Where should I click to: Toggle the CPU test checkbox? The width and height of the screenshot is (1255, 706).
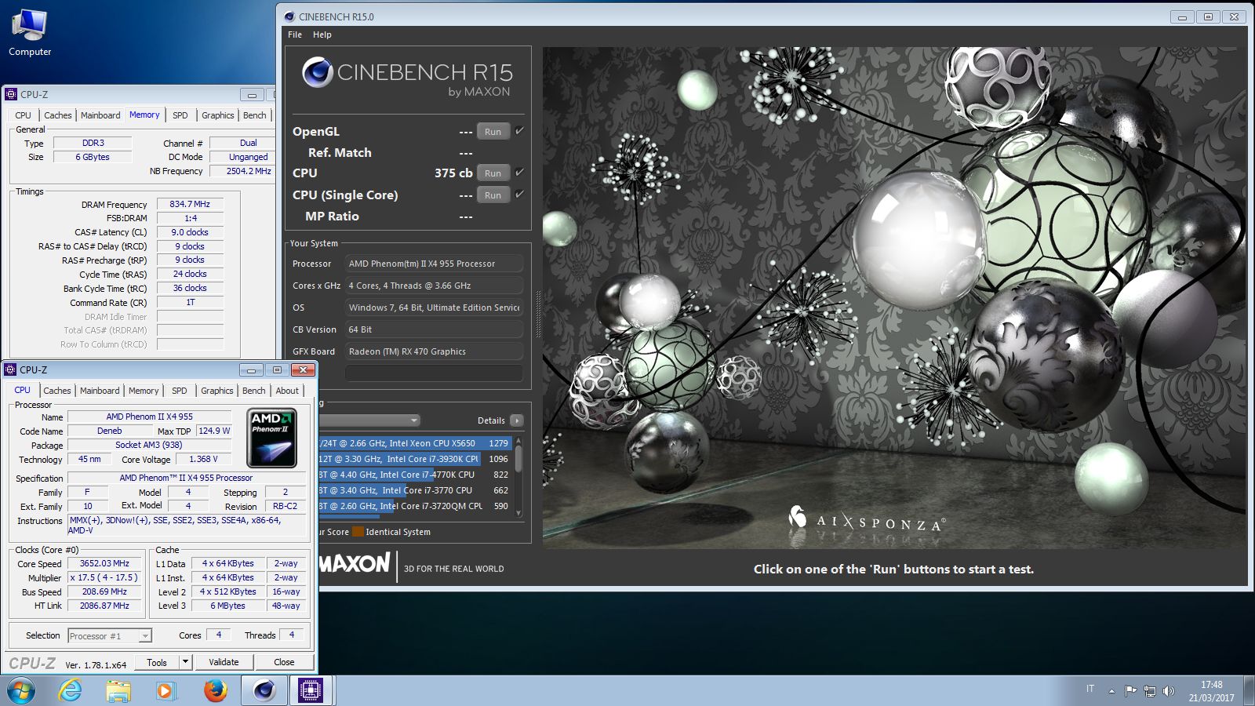[x=519, y=172]
